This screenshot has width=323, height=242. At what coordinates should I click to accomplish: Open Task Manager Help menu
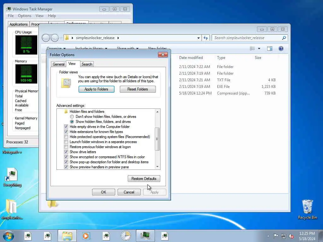click(x=52, y=16)
